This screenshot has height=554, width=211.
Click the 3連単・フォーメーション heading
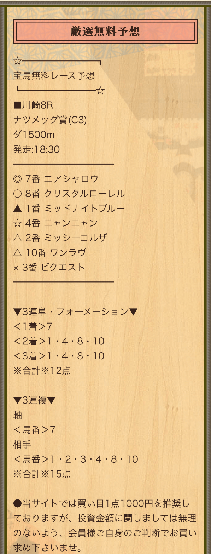(75, 312)
